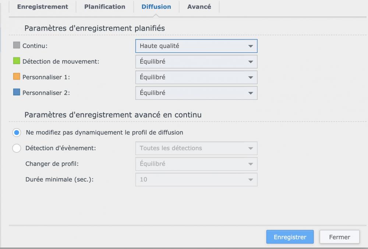The height and width of the screenshot is (249, 368).
Task: Expand the Personnaliser 2 profile dropdown
Action: 196,93
